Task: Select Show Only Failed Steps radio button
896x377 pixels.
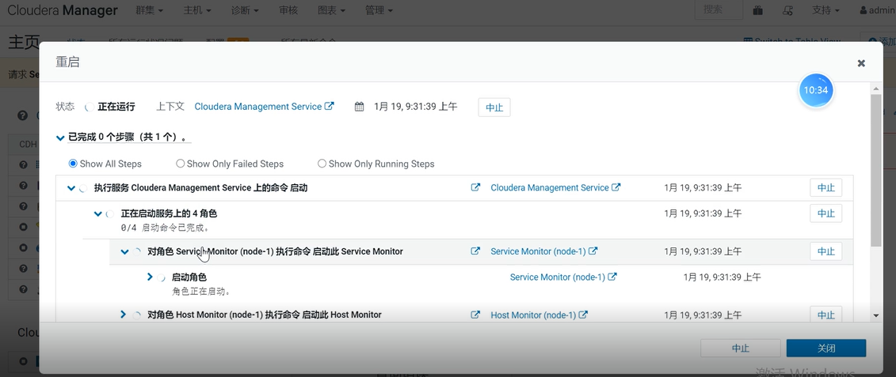Action: (x=180, y=164)
